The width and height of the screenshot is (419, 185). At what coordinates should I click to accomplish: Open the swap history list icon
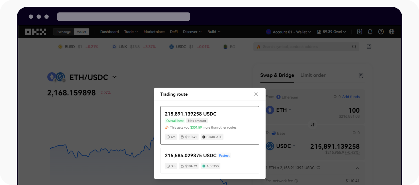click(361, 76)
